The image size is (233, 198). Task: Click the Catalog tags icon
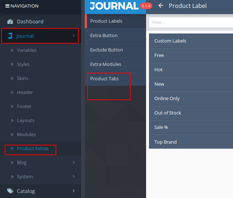pyautogui.click(x=10, y=191)
